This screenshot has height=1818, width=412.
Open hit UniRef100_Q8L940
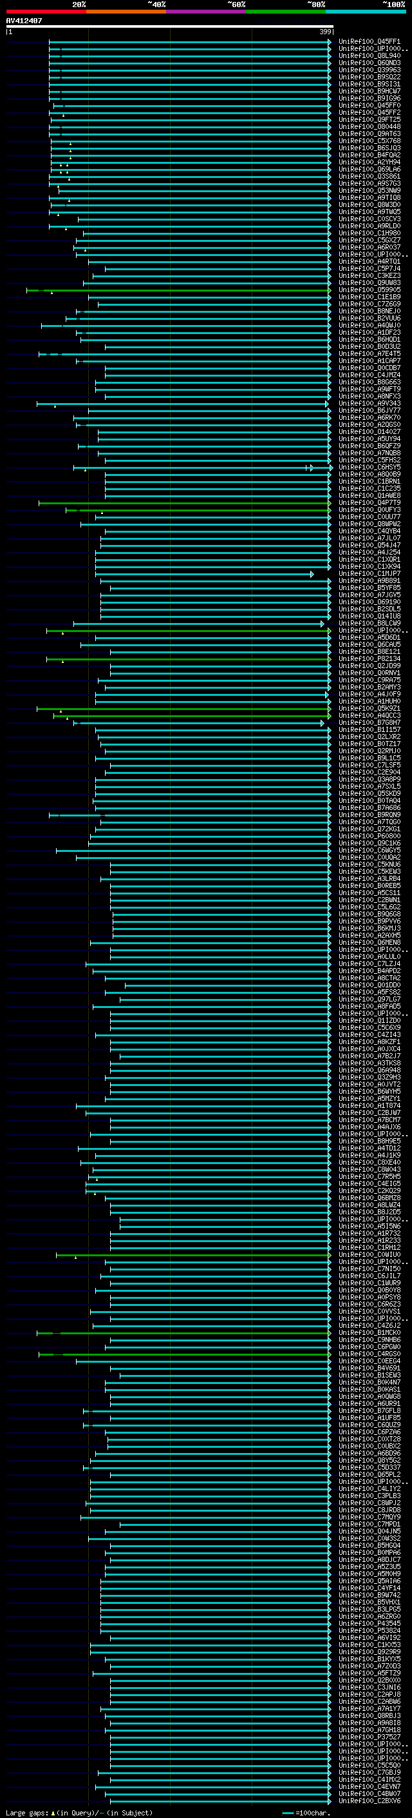[370, 55]
